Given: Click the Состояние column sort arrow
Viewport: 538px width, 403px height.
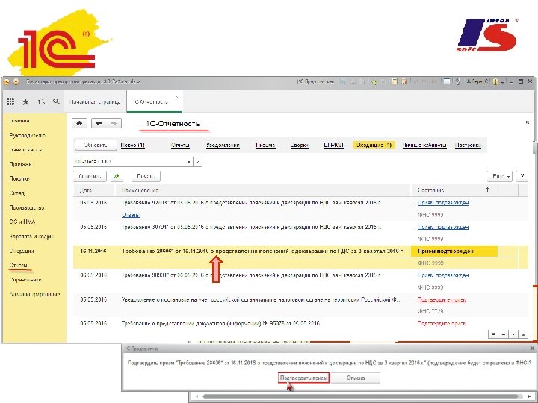Looking at the screenshot, I should 487,190.
